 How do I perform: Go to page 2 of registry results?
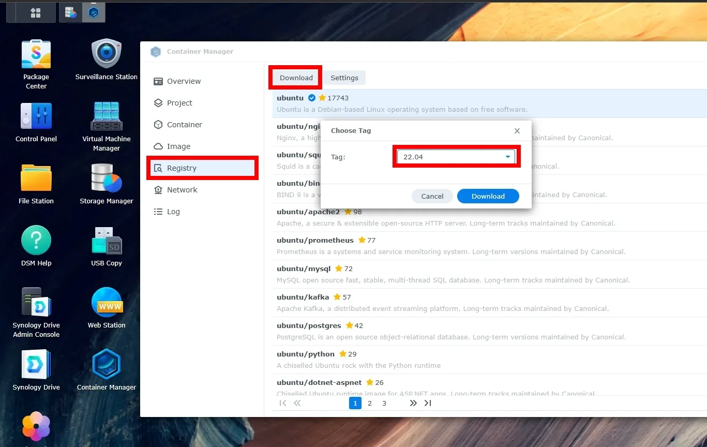[369, 403]
